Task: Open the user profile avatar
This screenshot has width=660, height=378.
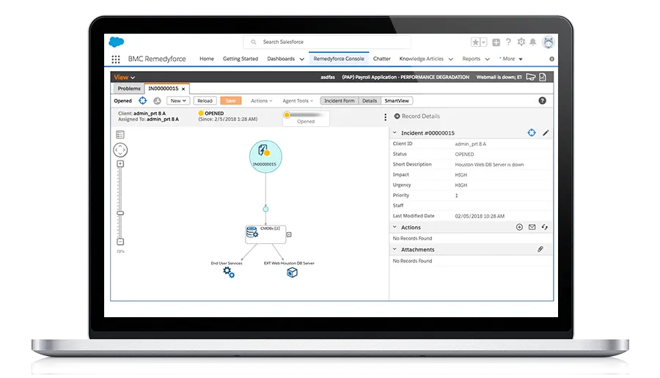Action: coord(548,42)
